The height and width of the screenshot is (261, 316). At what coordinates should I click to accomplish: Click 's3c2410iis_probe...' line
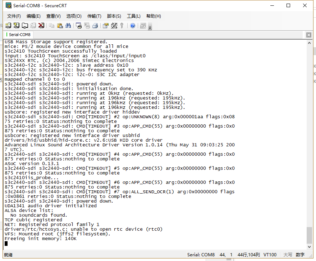click(32, 178)
